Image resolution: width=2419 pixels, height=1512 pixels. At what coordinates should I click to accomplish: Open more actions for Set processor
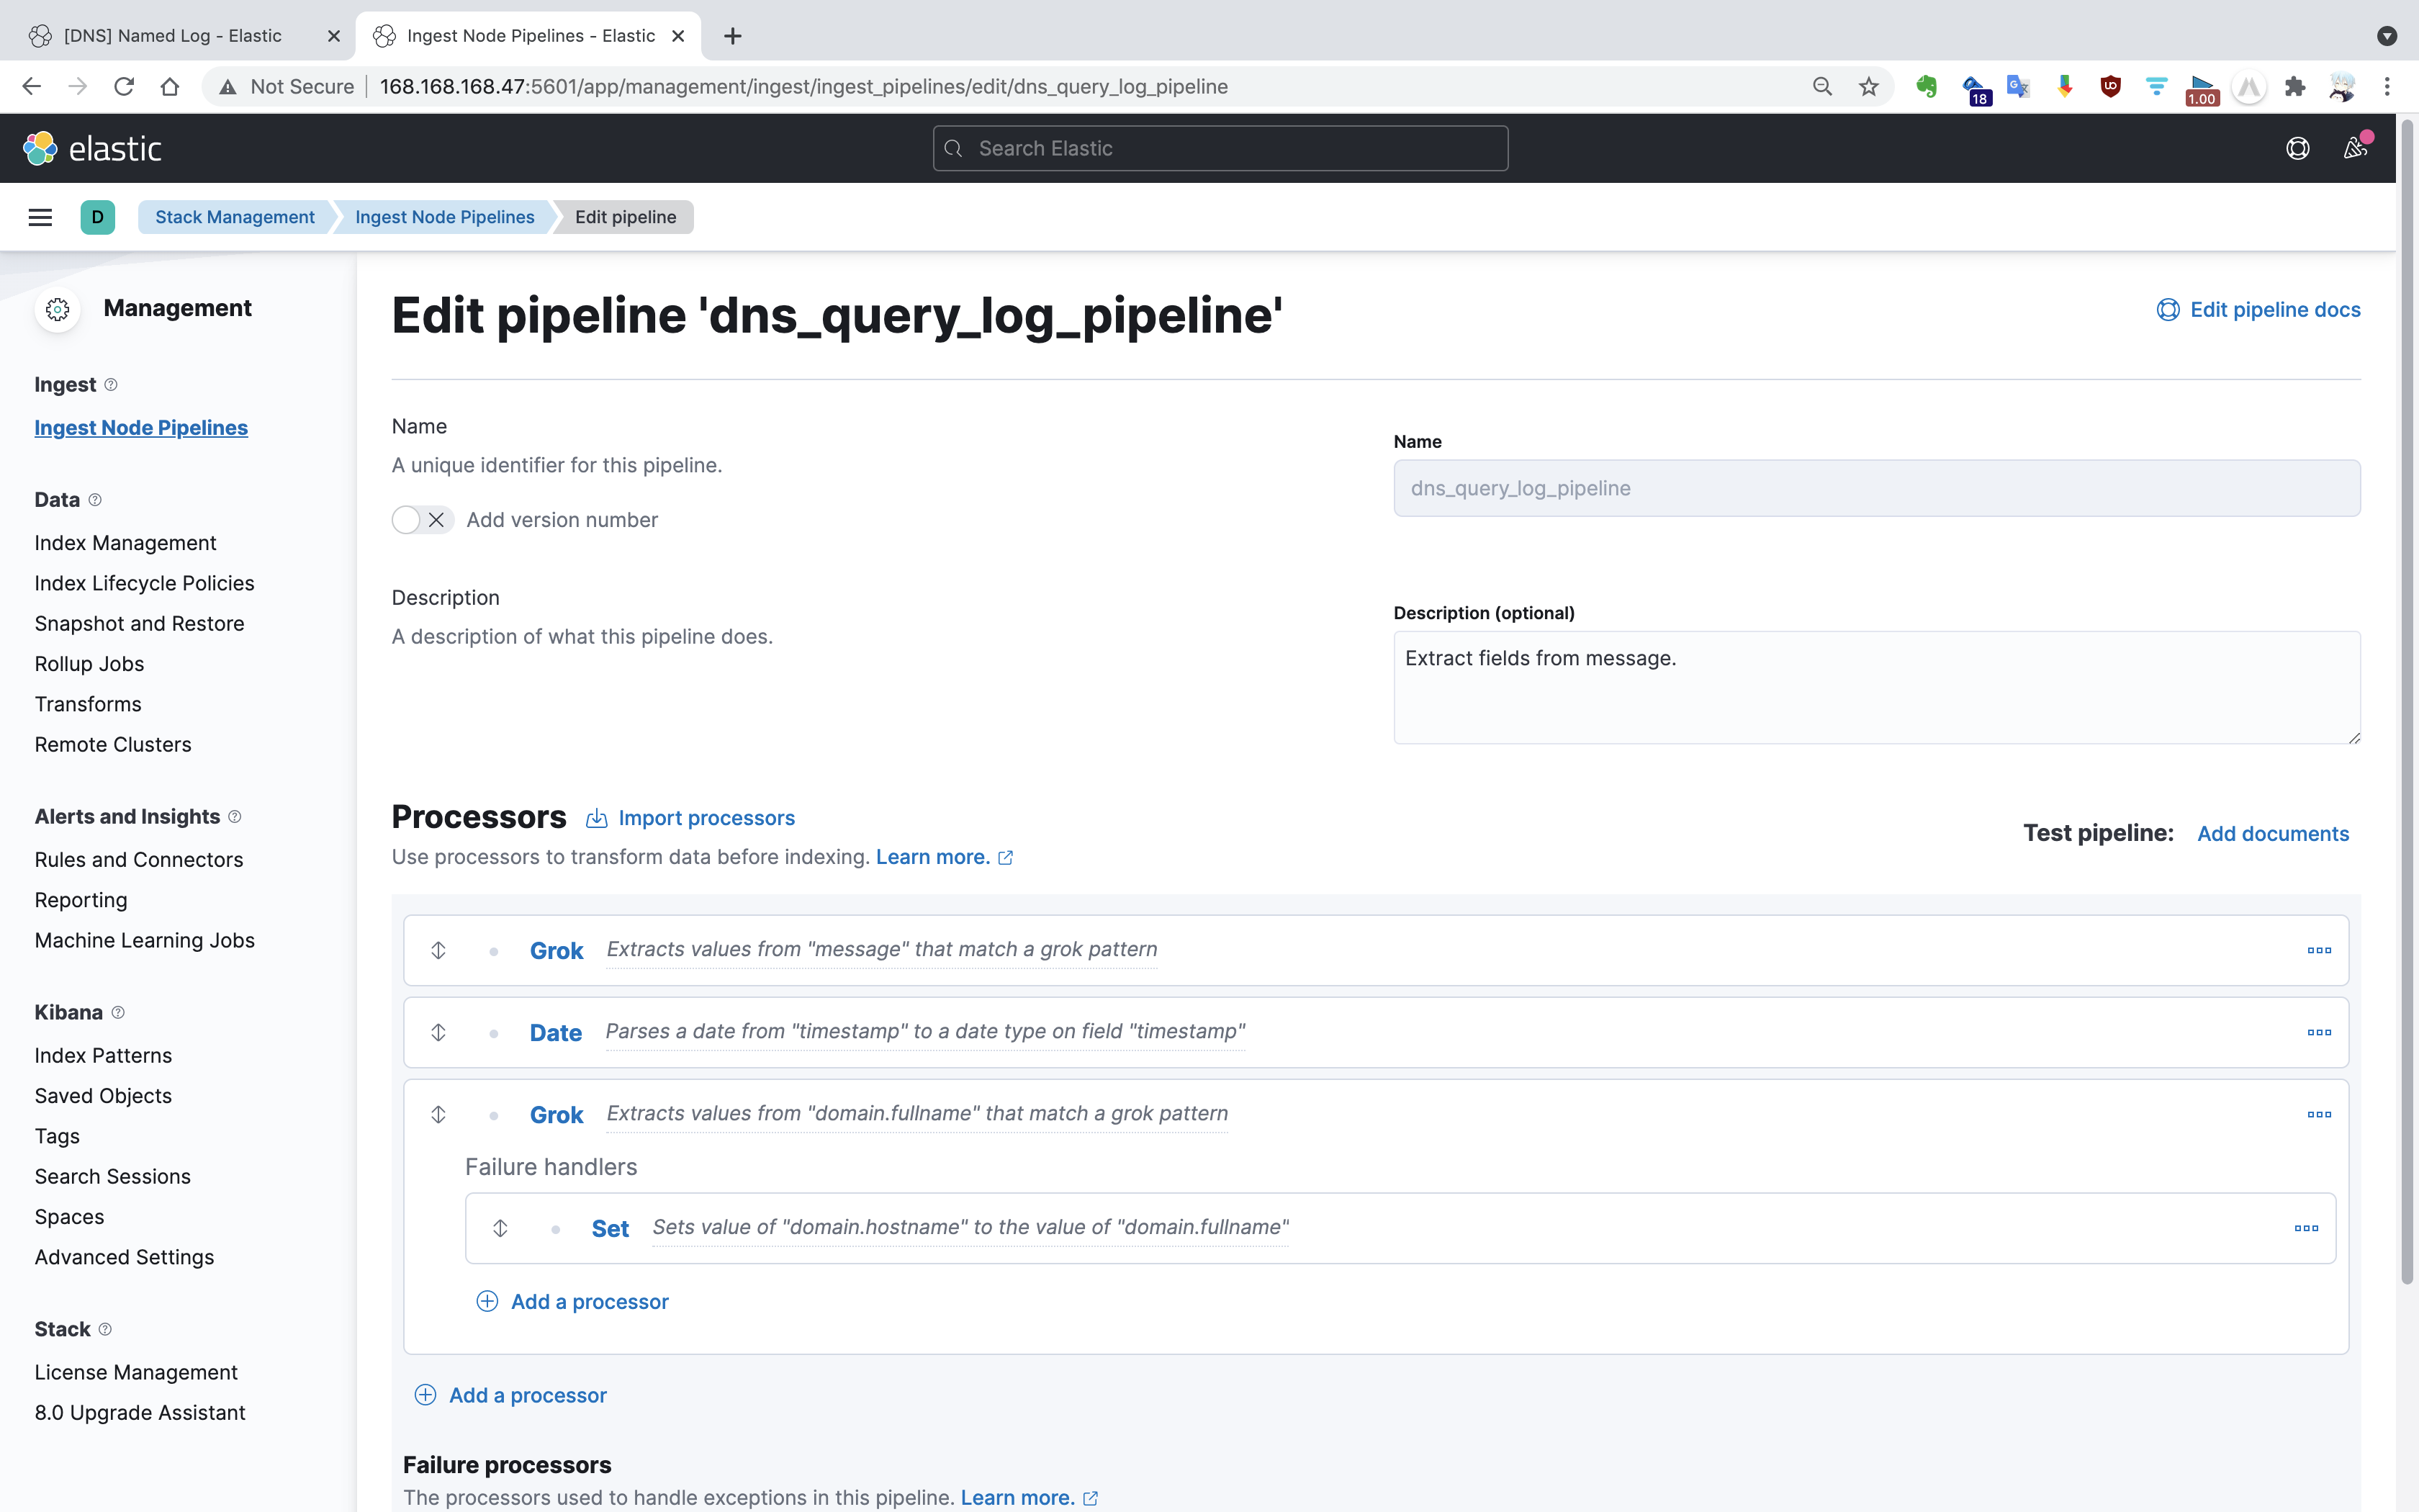coord(2306,1228)
